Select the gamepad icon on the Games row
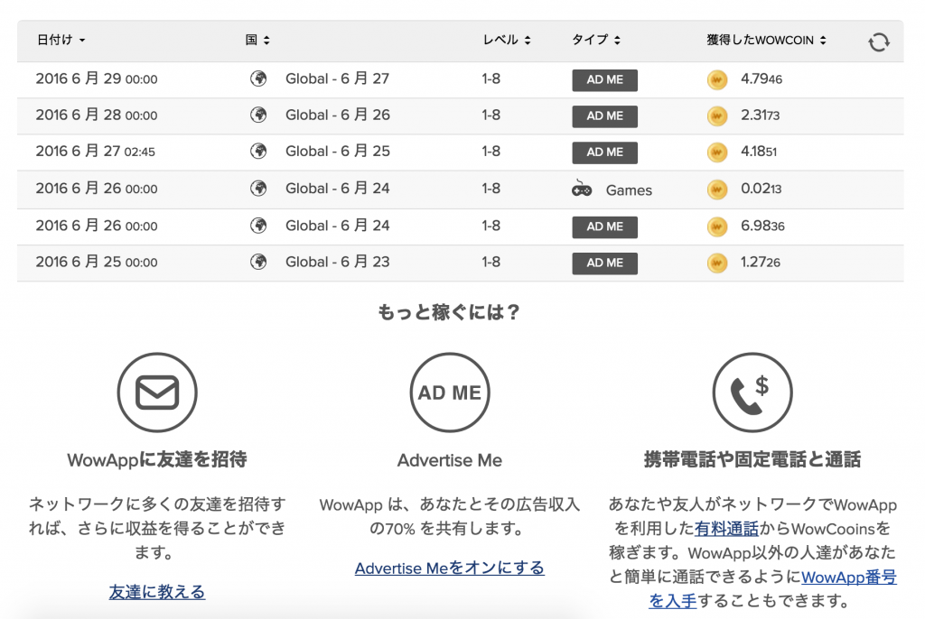925x619 pixels. [x=582, y=189]
